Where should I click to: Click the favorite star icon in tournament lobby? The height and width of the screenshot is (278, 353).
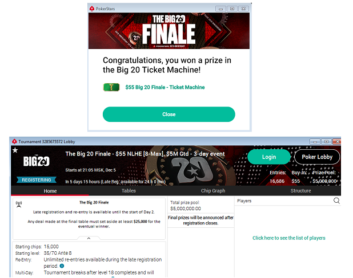pyautogui.click(x=15, y=150)
